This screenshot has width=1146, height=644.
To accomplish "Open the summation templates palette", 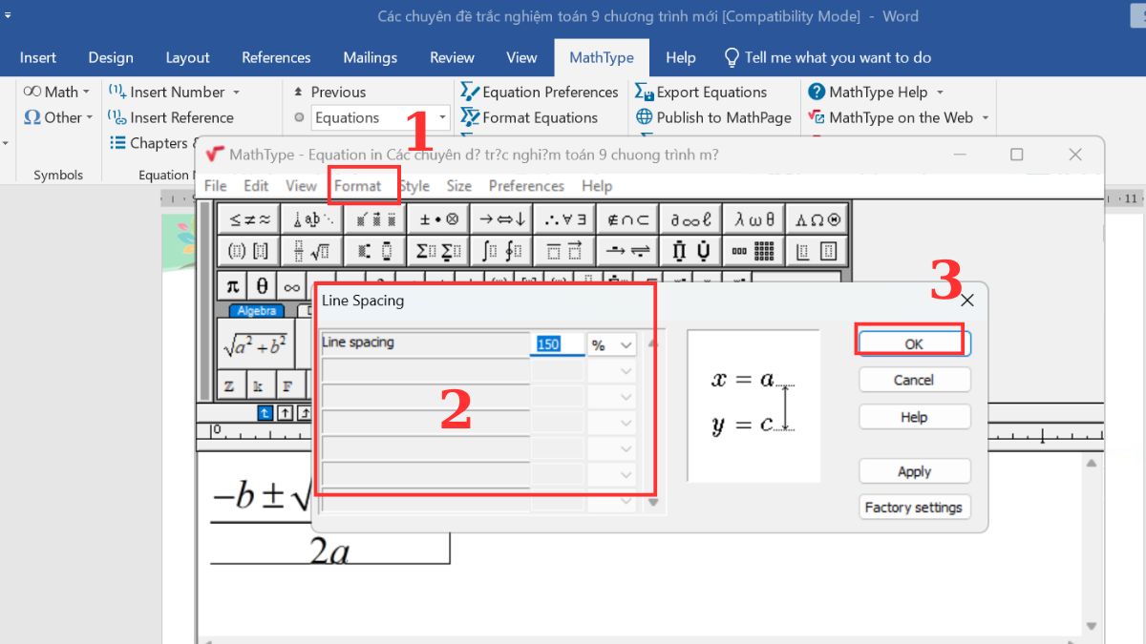I will (x=438, y=251).
